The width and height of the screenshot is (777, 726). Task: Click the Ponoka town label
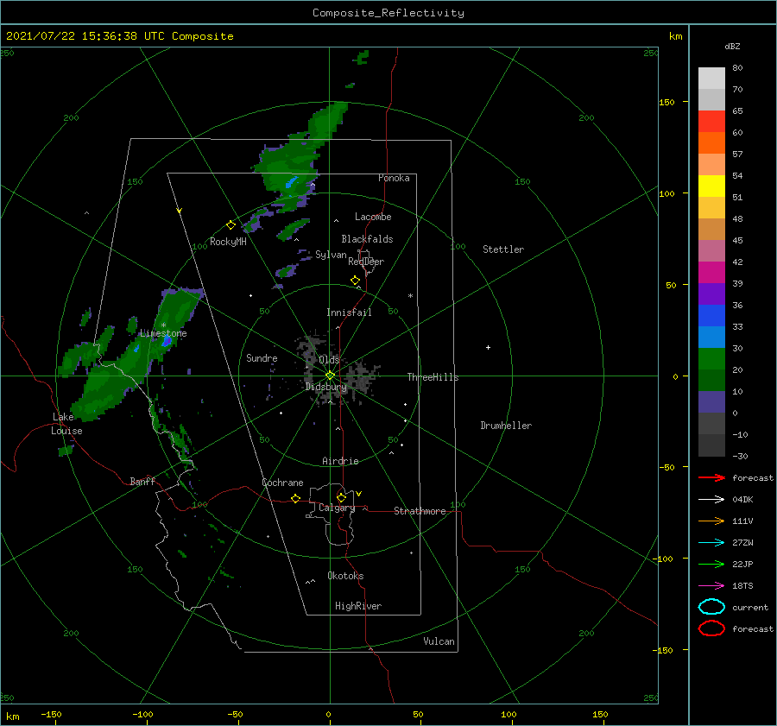[x=394, y=178]
